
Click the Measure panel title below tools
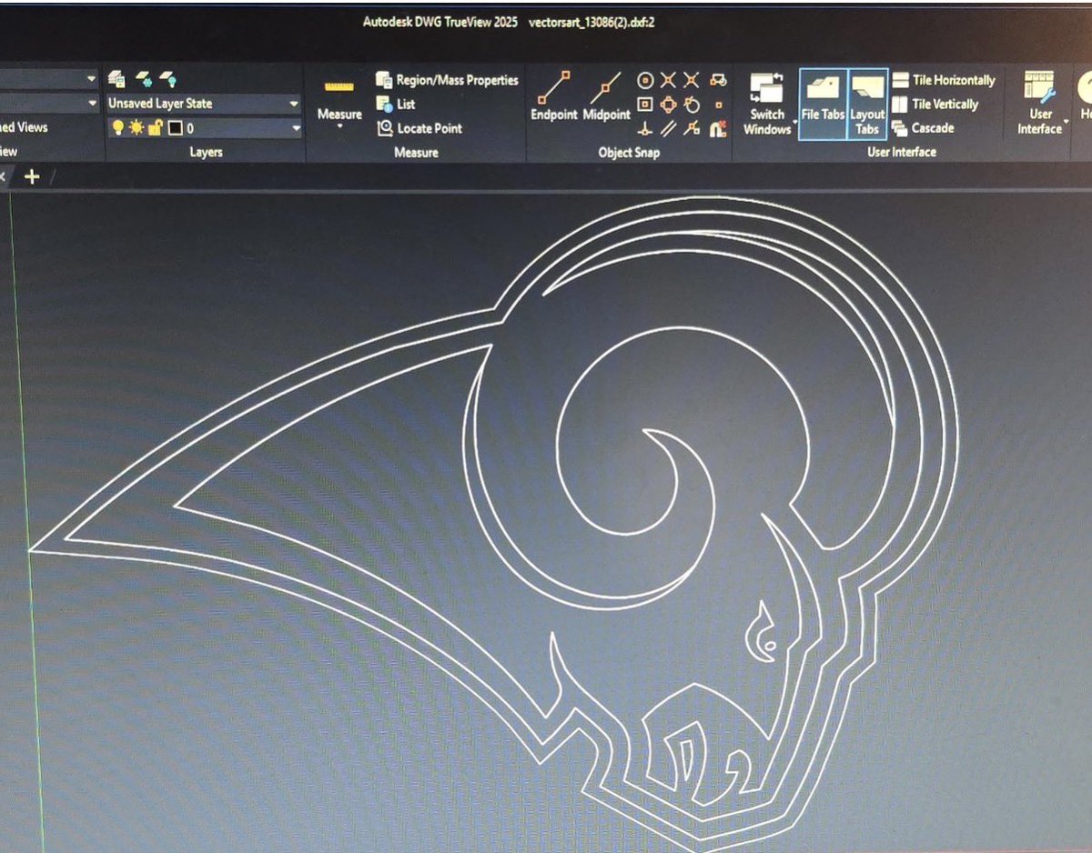point(416,152)
